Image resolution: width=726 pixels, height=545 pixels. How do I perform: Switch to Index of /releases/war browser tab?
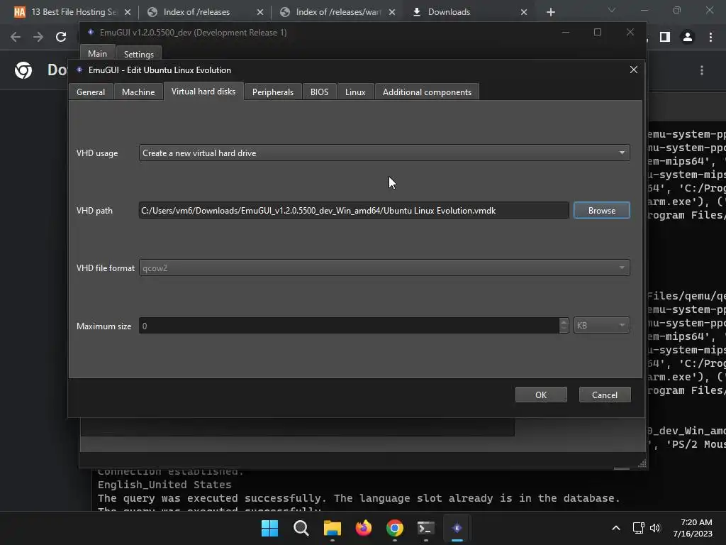[338, 12]
